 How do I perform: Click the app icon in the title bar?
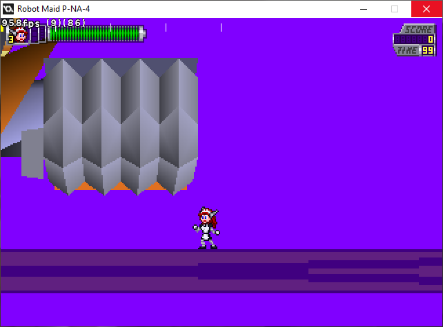point(8,9)
